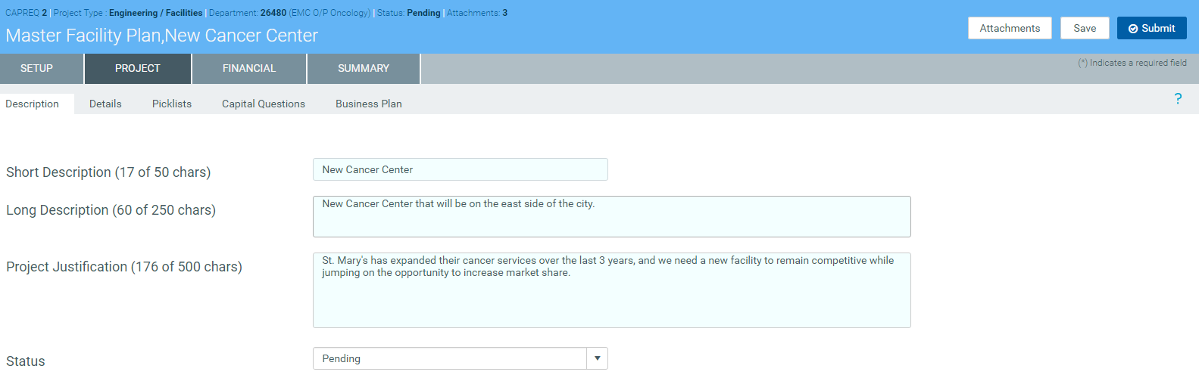The image size is (1199, 375).
Task: Switch to the Details sub-tab
Action: [105, 104]
